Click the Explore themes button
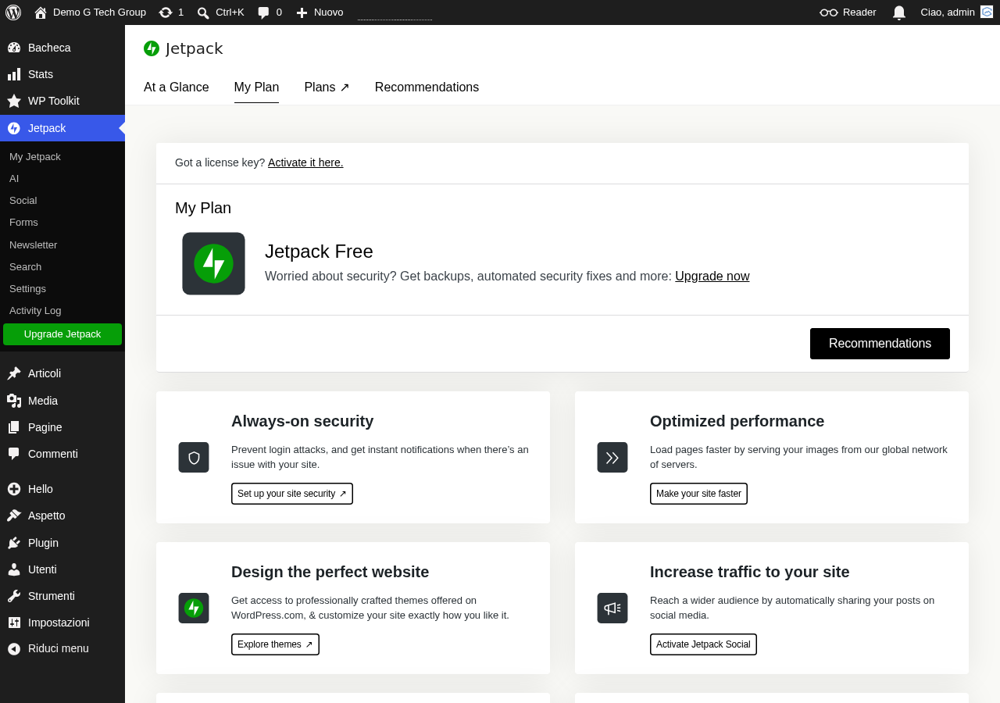 pyautogui.click(x=275, y=644)
